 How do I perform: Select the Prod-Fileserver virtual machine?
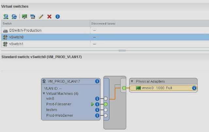coord(59,104)
